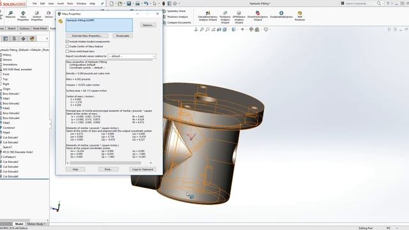Click the Save icon in toolbar
Viewport: 409px width, 230px height.
[x=129, y=4]
